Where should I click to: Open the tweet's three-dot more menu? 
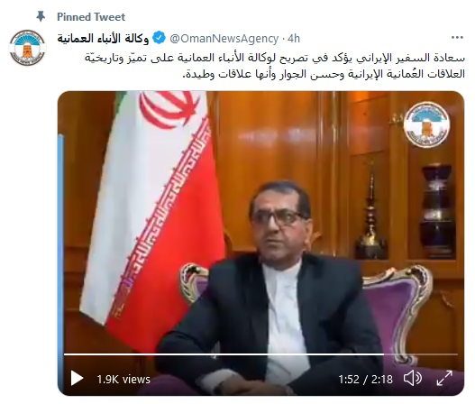coord(457,38)
